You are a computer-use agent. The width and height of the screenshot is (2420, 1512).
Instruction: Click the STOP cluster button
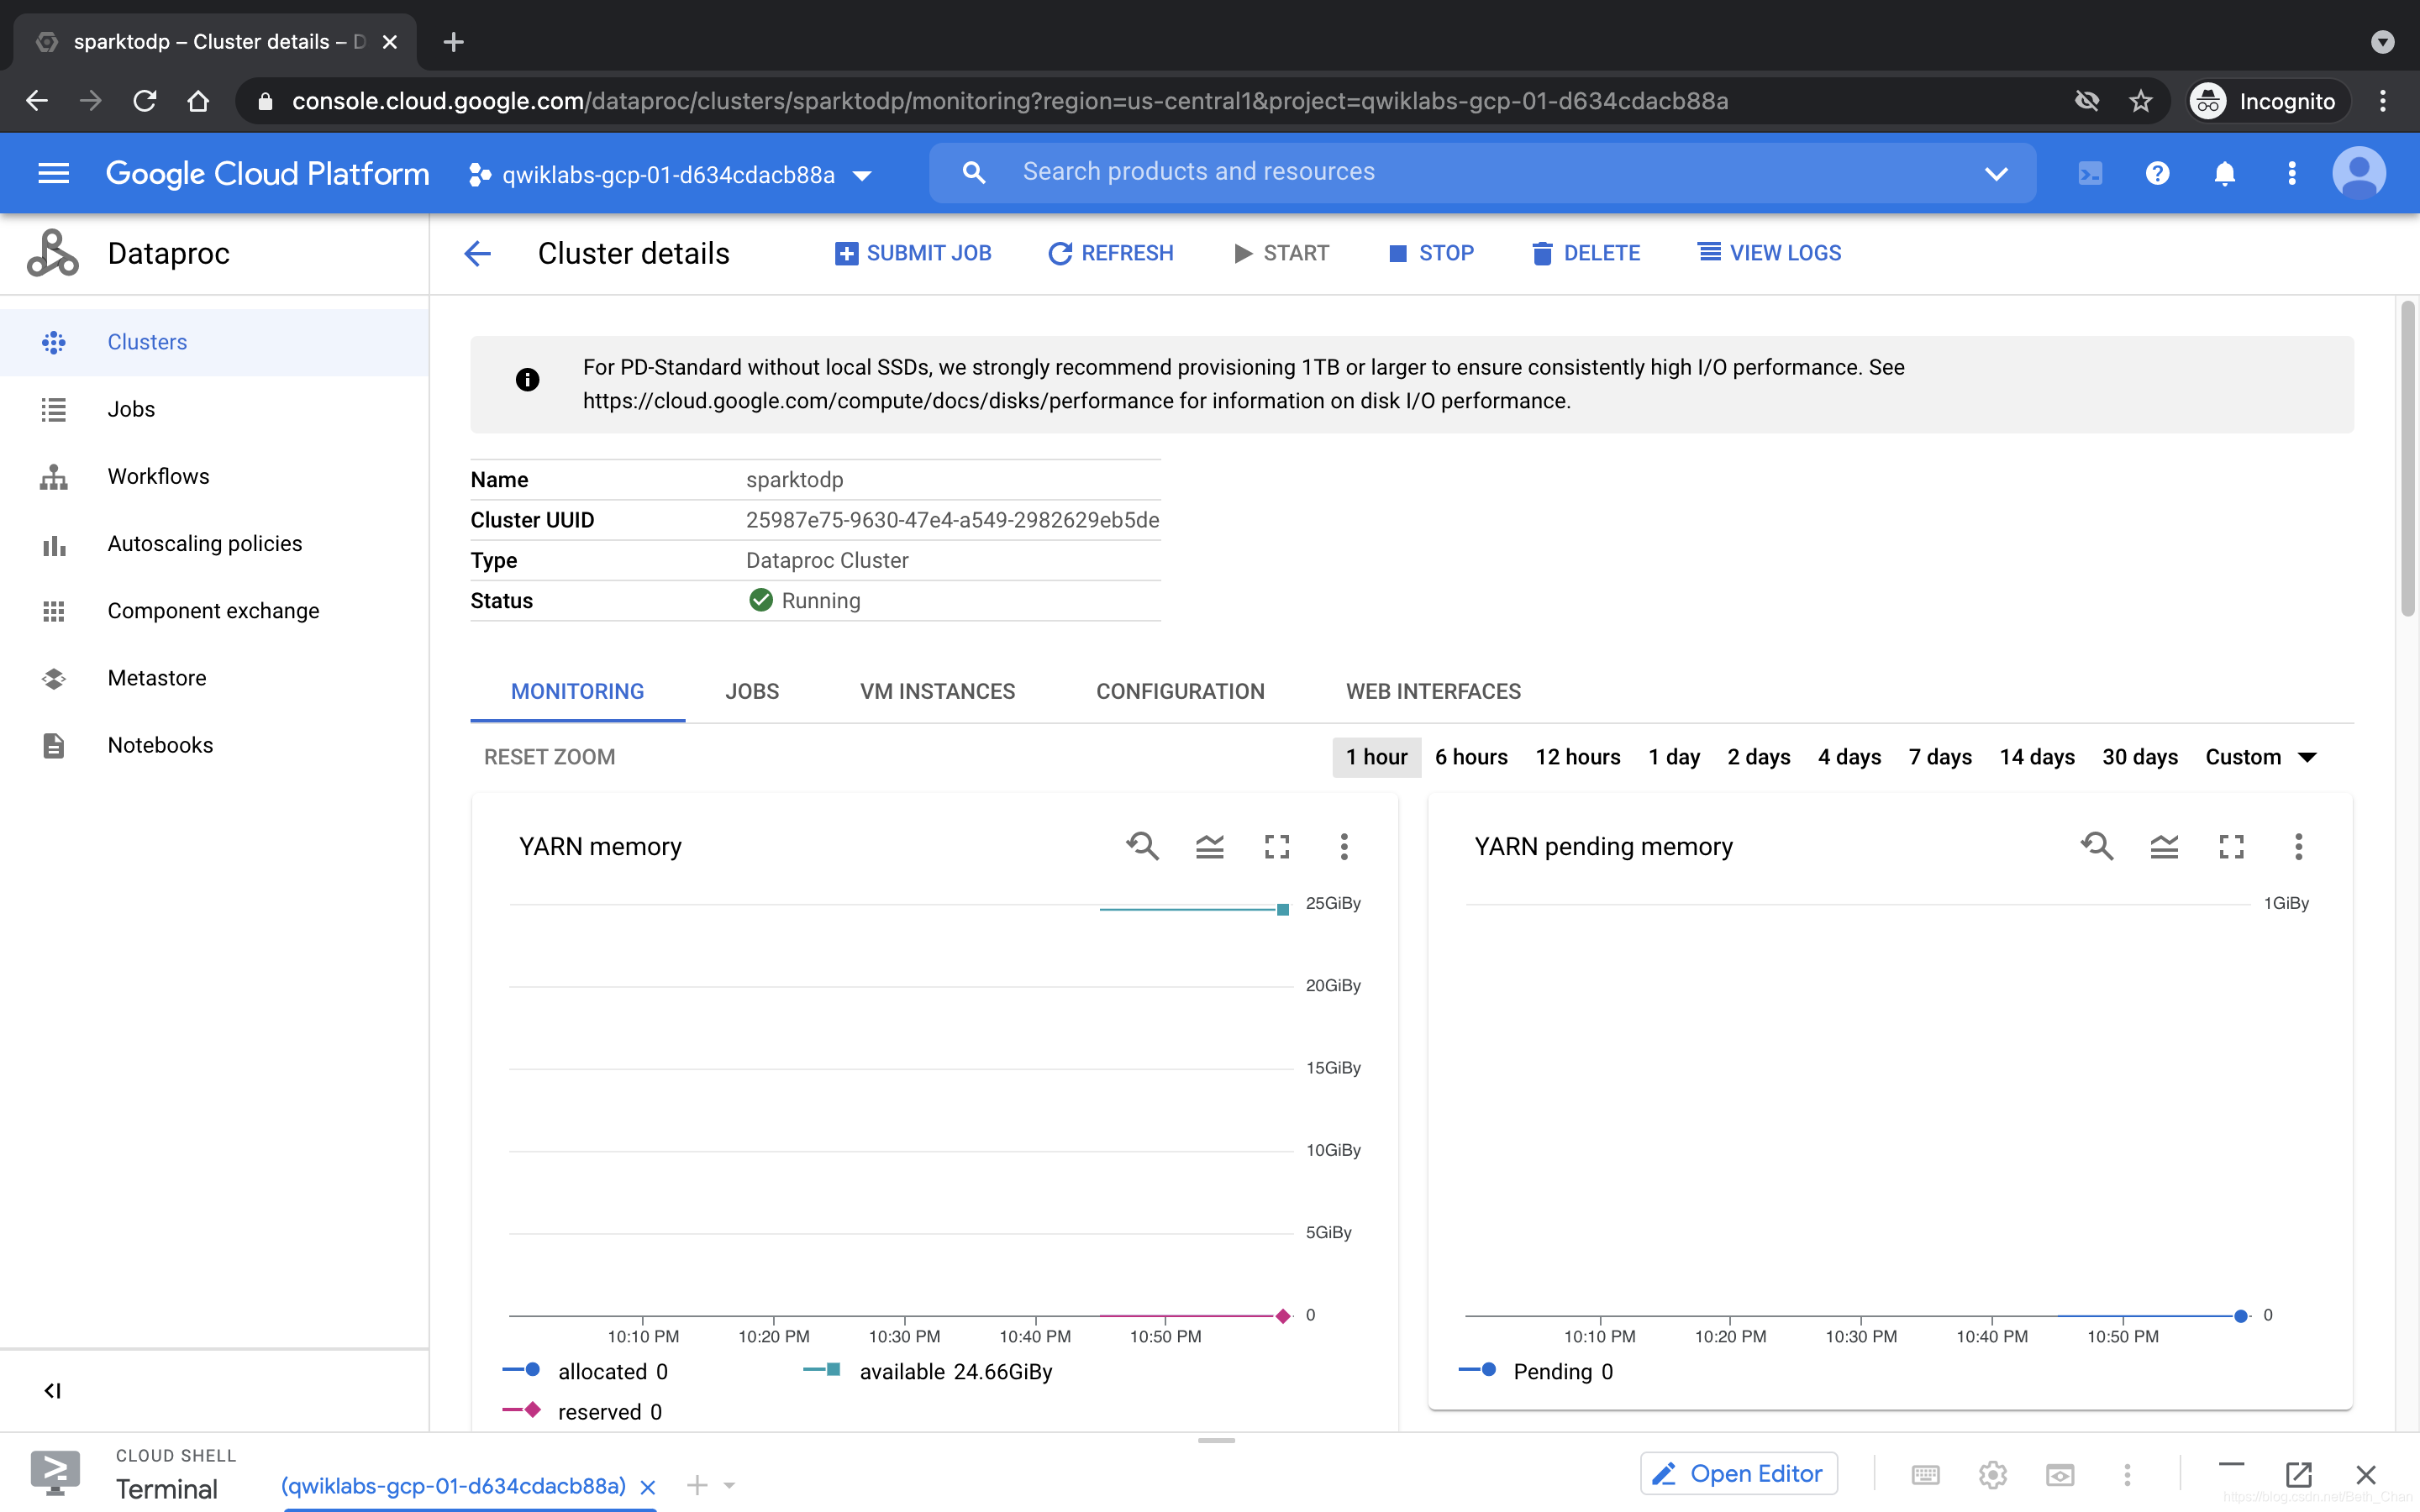pos(1431,253)
